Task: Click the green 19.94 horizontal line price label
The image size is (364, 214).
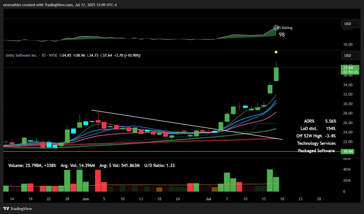Action: [x=348, y=152]
